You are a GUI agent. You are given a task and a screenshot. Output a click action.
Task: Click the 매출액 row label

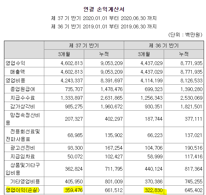point(18,72)
